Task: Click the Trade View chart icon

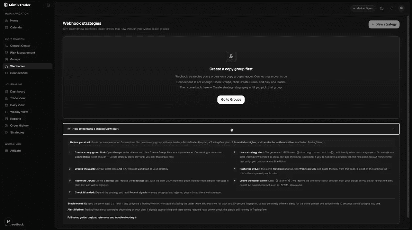Action: (7, 99)
